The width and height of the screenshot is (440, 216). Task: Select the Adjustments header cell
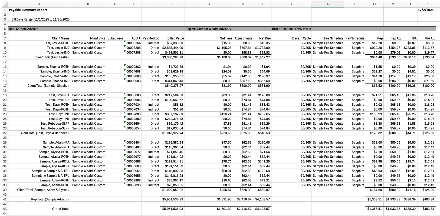point(243,38)
